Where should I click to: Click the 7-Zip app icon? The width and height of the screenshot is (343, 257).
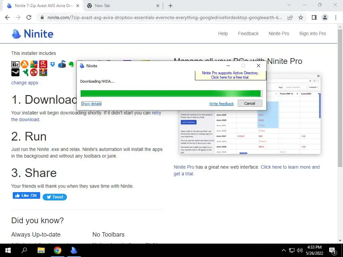(x=15, y=64)
